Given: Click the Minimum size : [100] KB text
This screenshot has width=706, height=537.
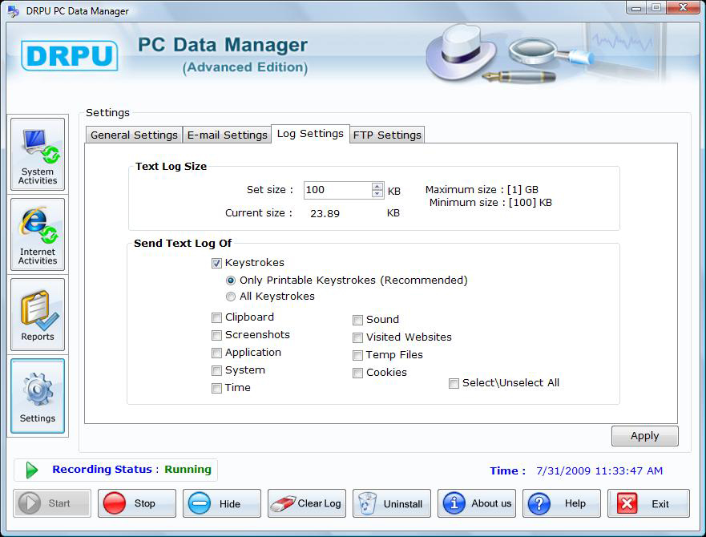Looking at the screenshot, I should pyautogui.click(x=490, y=203).
